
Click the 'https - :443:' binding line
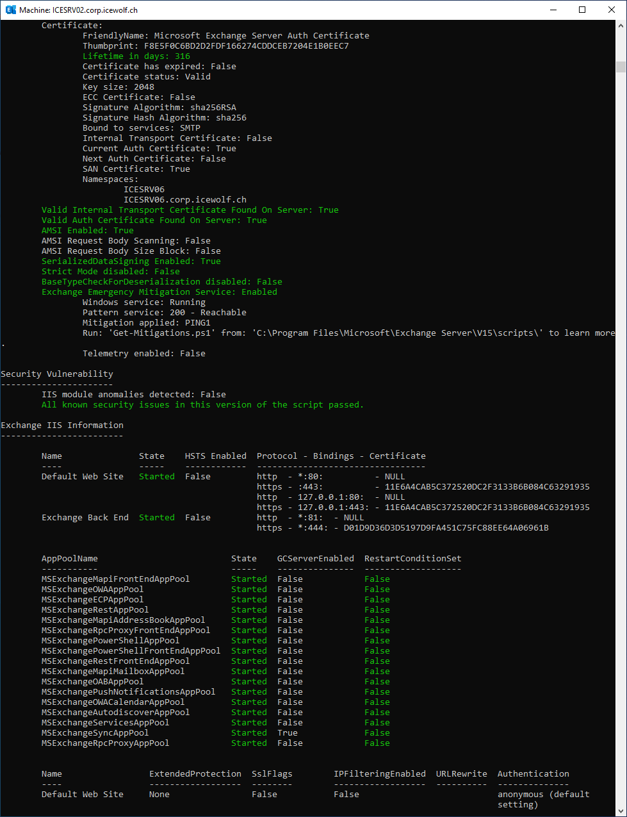click(423, 487)
